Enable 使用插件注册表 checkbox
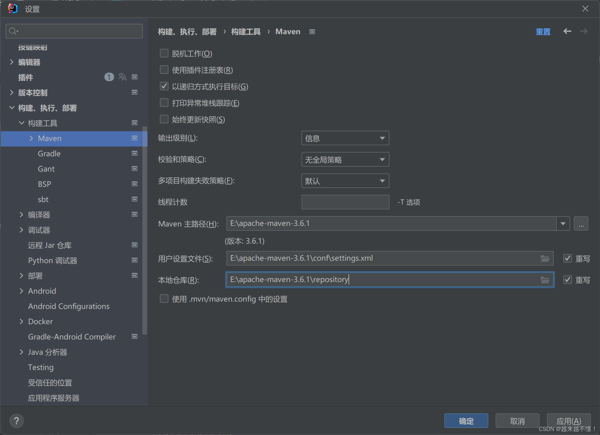Screen dimensions: 600x435 (164, 70)
